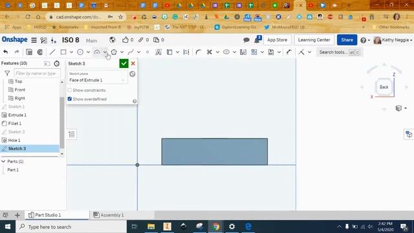This screenshot has width=414, height=233.
Task: Cancel Sketch 3 with red X
Action: coord(133,63)
